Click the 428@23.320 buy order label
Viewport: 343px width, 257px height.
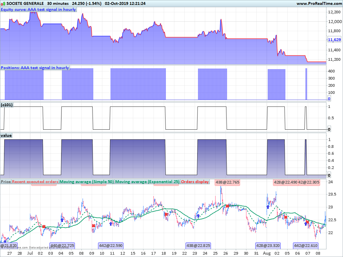[268, 245]
